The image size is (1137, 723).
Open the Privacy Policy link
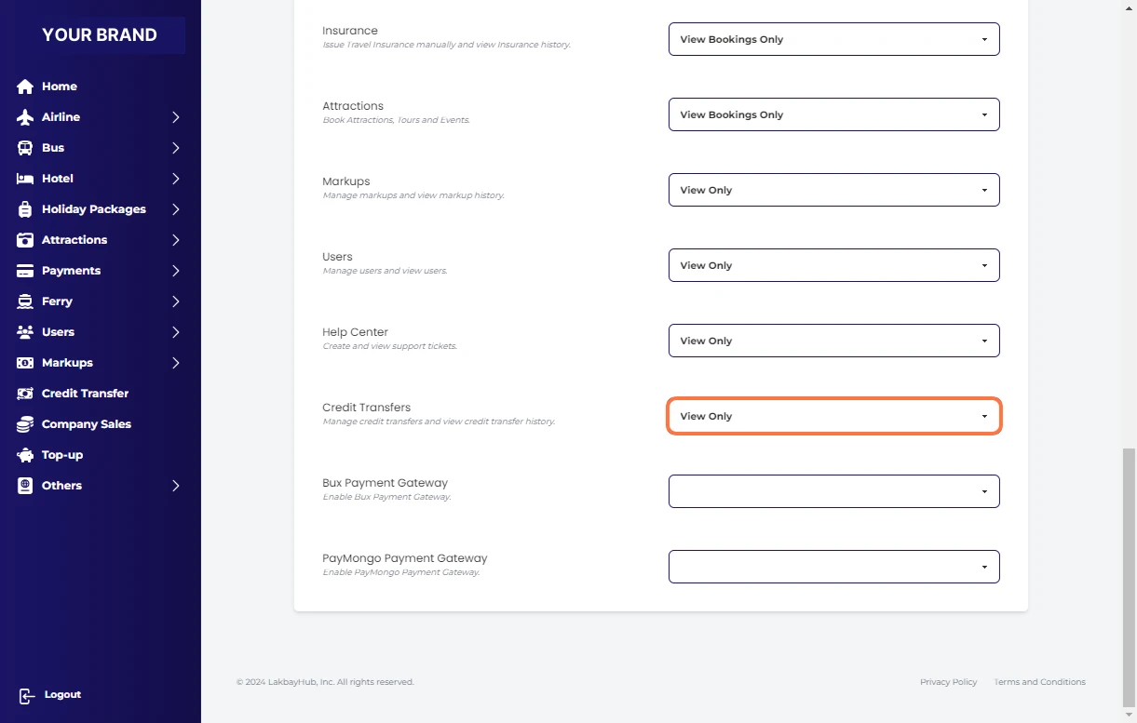point(948,682)
